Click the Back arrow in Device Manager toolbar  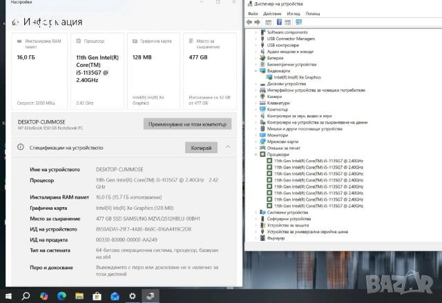click(x=249, y=22)
